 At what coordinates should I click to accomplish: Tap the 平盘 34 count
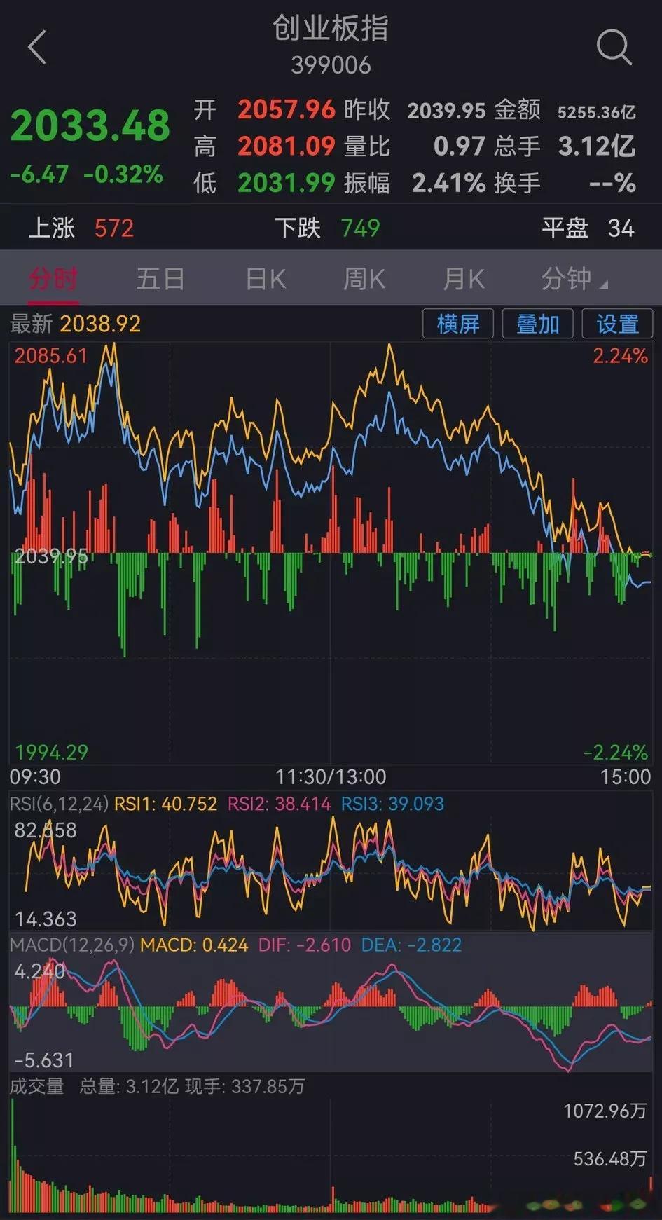pyautogui.click(x=588, y=228)
